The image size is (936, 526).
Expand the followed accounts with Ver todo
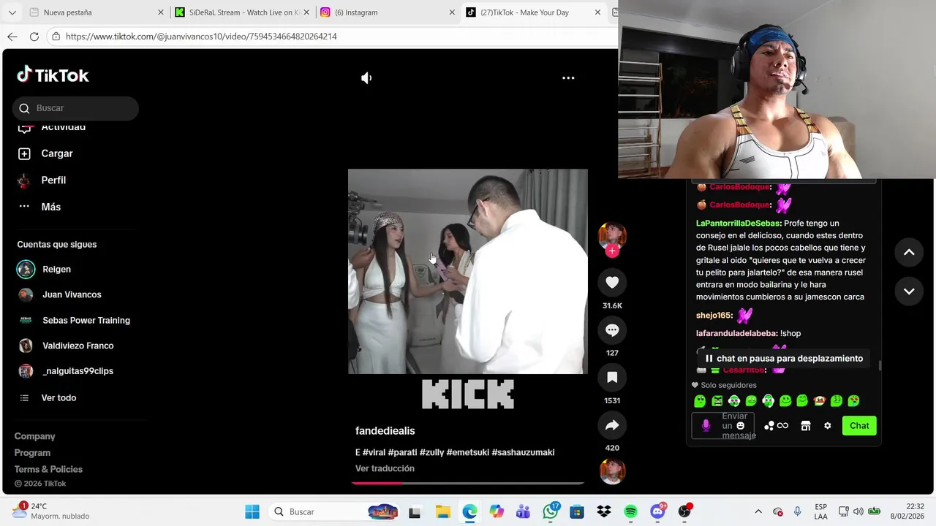click(48, 398)
